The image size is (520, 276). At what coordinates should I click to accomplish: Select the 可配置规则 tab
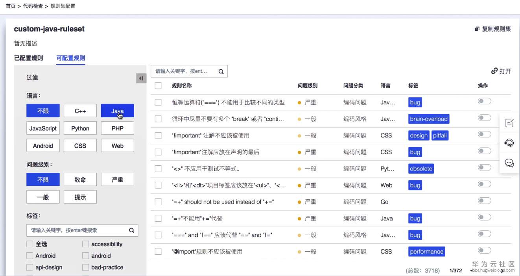point(71,58)
